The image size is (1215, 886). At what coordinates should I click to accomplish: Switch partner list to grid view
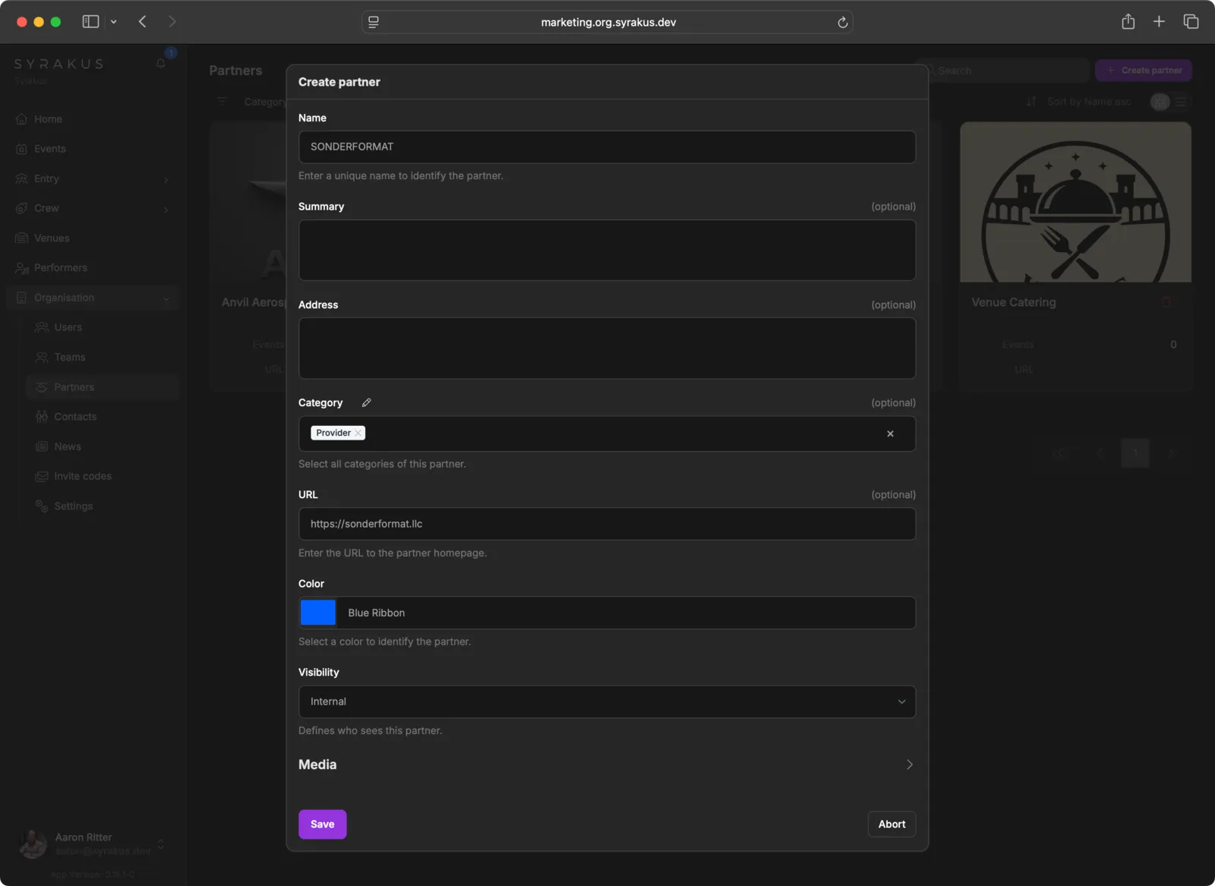click(1159, 101)
